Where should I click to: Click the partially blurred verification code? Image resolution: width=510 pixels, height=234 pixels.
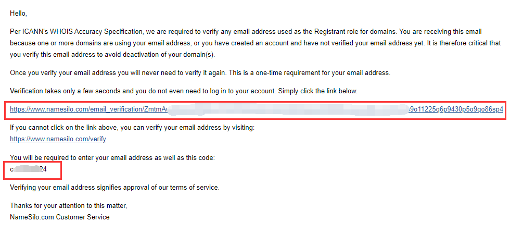[29, 169]
